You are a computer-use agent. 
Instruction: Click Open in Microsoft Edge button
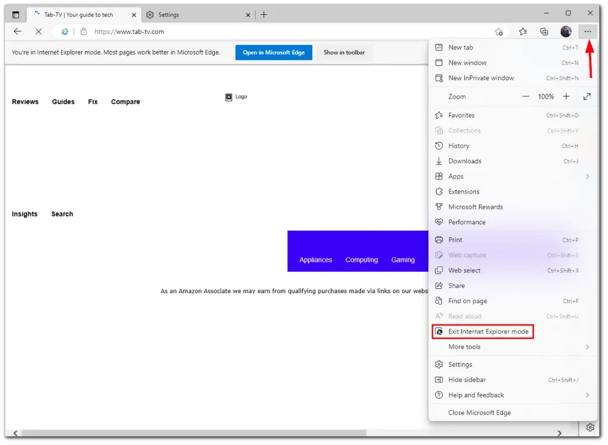coord(273,52)
